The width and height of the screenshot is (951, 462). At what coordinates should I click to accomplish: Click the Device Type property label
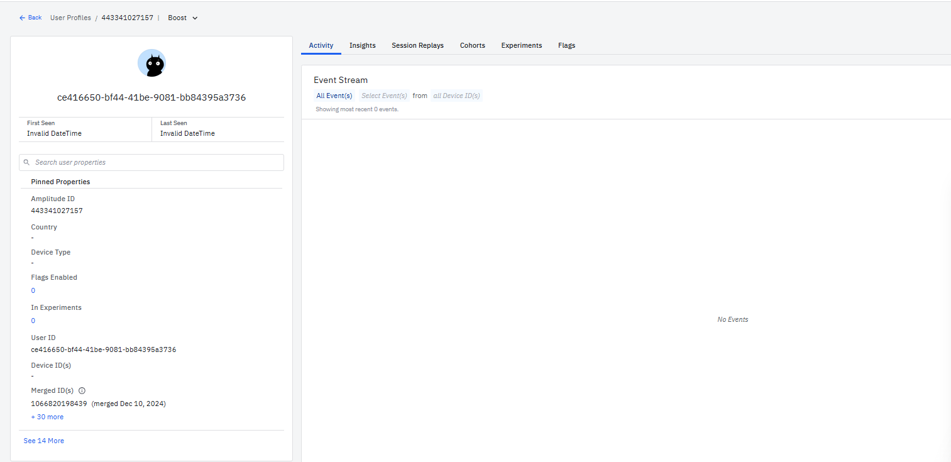tap(51, 252)
